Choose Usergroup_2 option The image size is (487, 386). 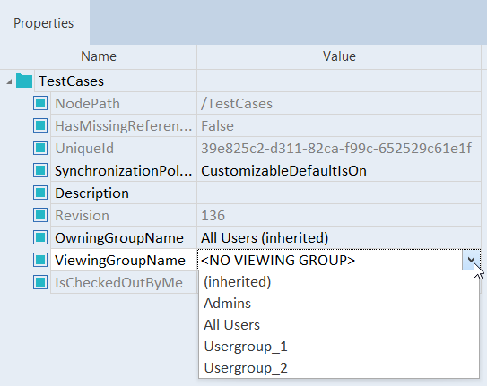tap(339, 368)
